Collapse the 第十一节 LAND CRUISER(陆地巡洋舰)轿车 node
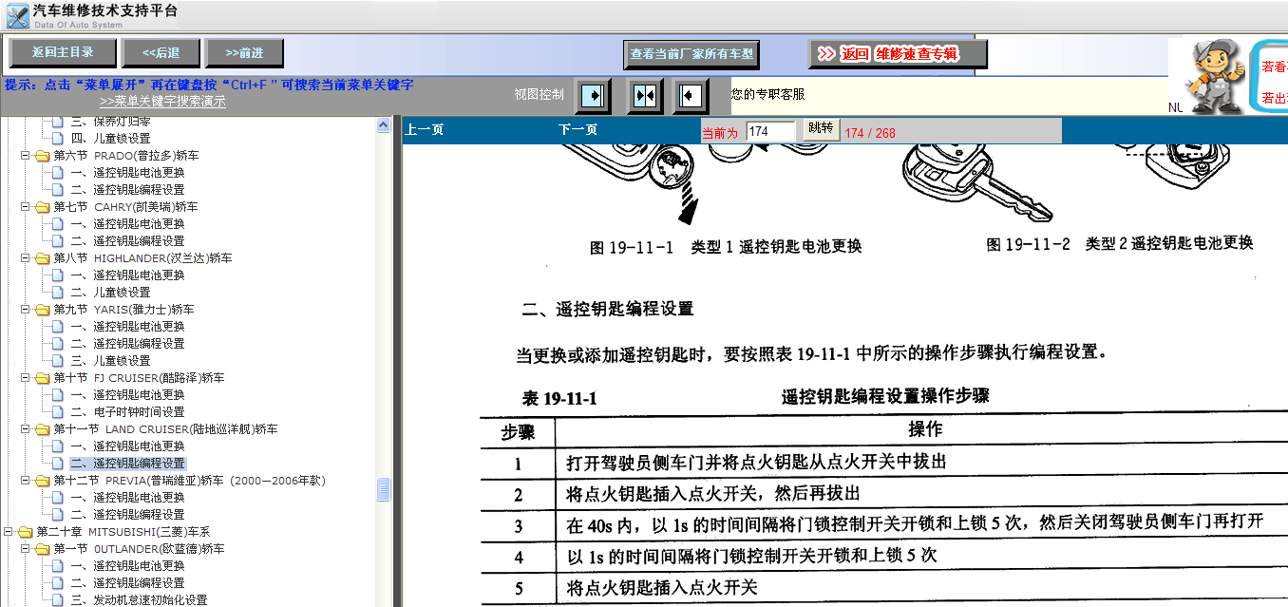 (26, 429)
